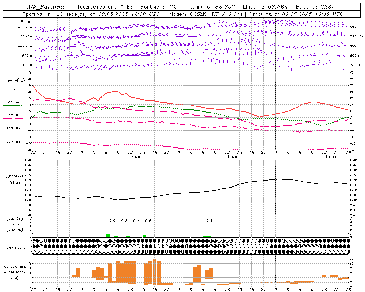The width and height of the screenshot is (365, 292).
Task: Click the Осадки precipitation label
Action: pos(15,224)
